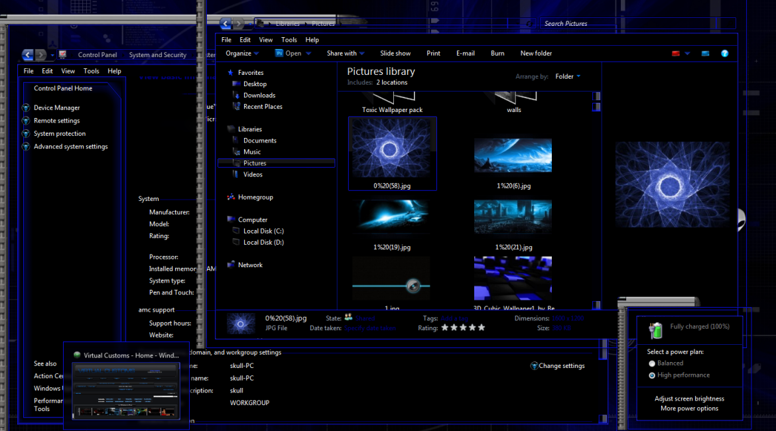Screen dimensions: 776x431
Task: Click the Help question mark icon
Action: (x=725, y=54)
